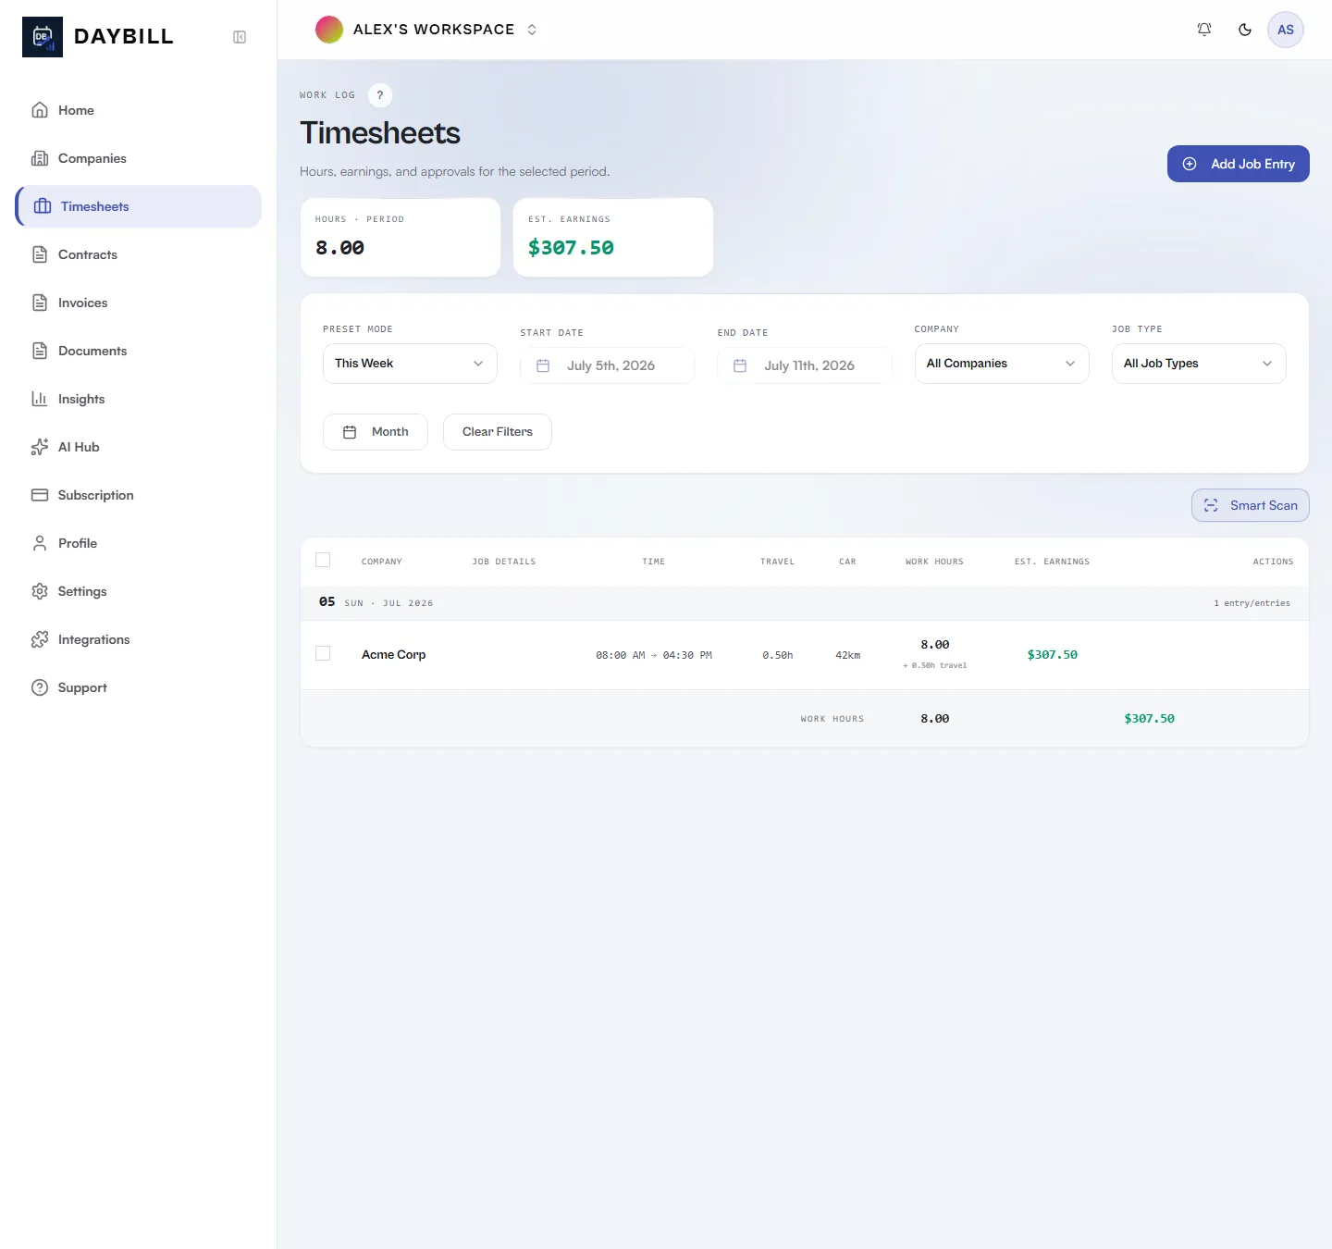Click the Insights bar chart icon

pos(40,399)
